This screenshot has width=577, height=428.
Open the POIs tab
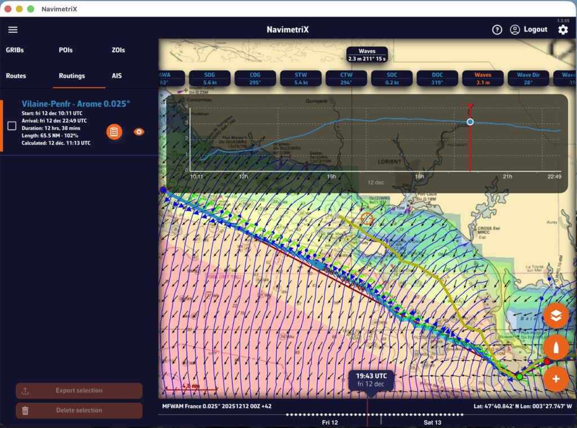pyautogui.click(x=66, y=50)
